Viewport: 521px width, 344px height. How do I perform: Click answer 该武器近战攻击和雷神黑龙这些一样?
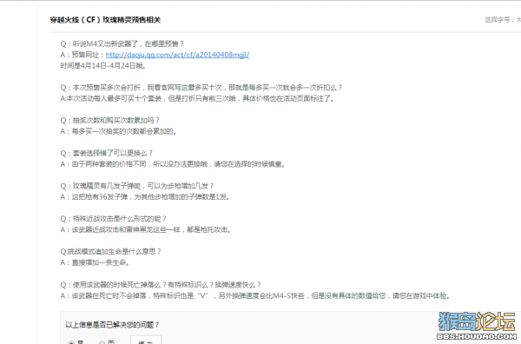[145, 229]
